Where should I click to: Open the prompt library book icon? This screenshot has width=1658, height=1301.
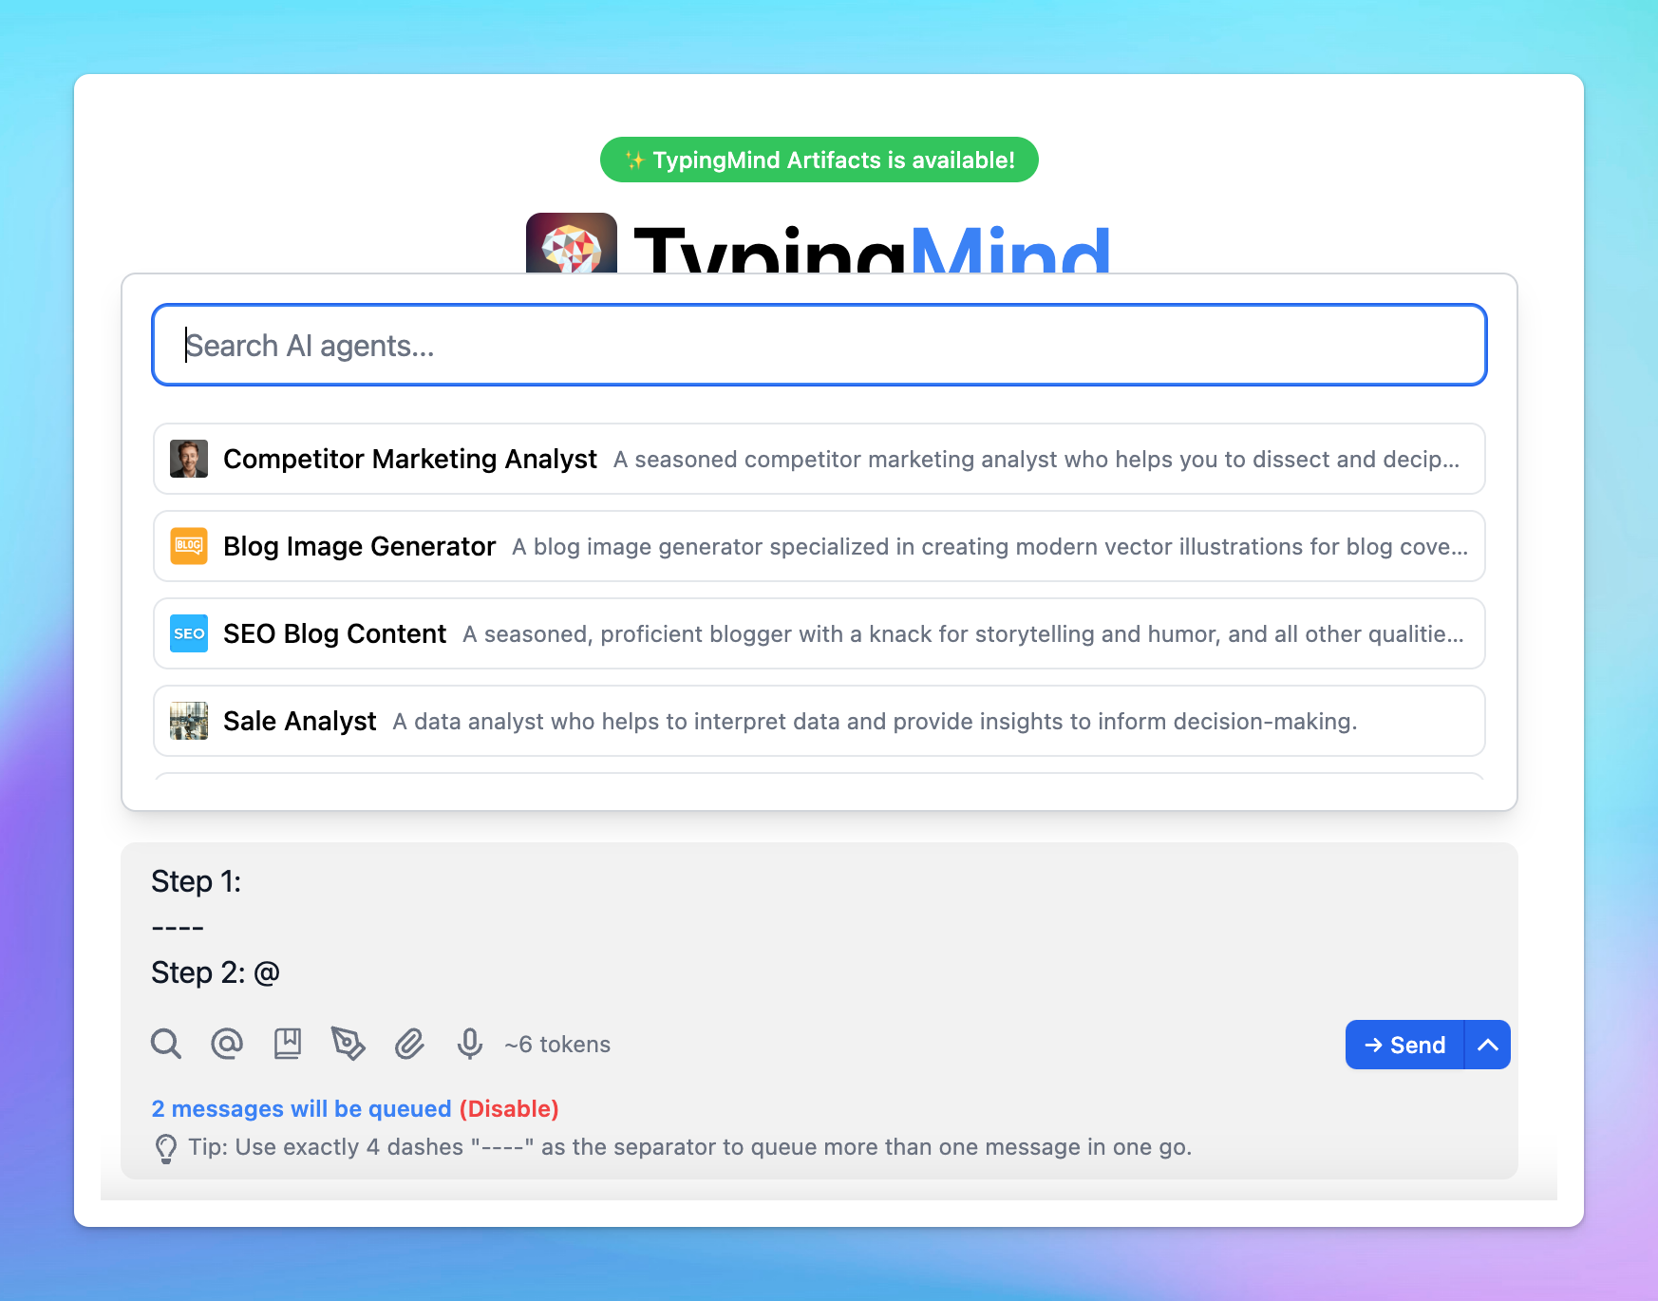(288, 1044)
